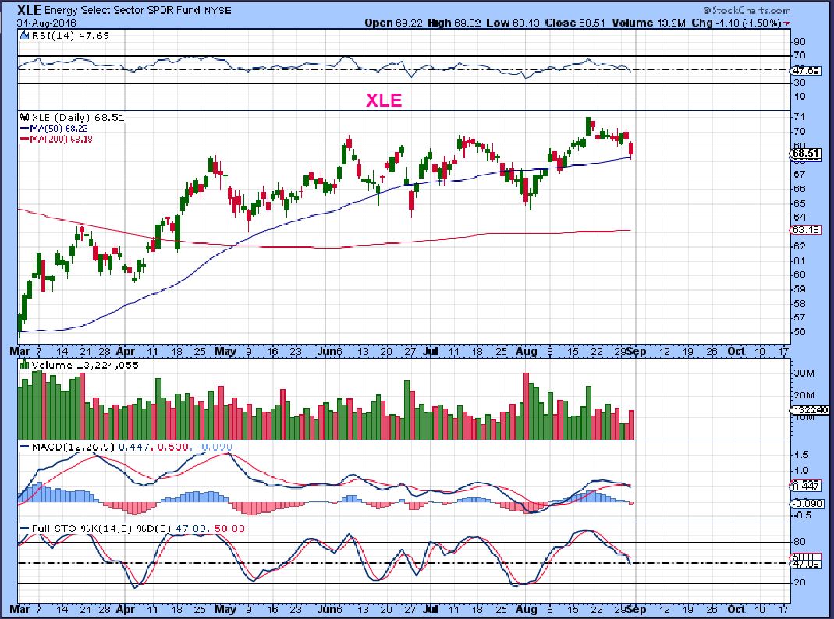834x619 pixels.
Task: Click the 20M label on the volume axis
Action: [804, 395]
